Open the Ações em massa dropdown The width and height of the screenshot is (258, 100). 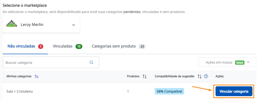point(227,62)
